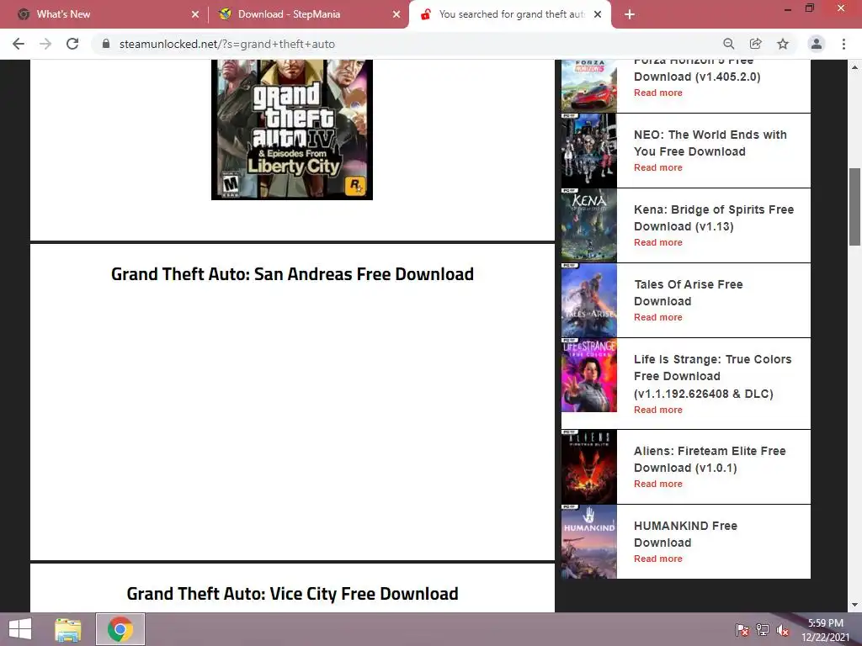
Task: Click the forward navigation arrow
Action: click(45, 44)
